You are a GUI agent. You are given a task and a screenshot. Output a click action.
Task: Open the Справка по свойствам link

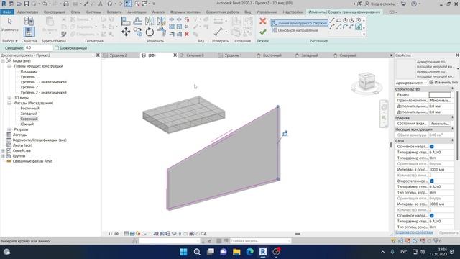click(x=414, y=232)
